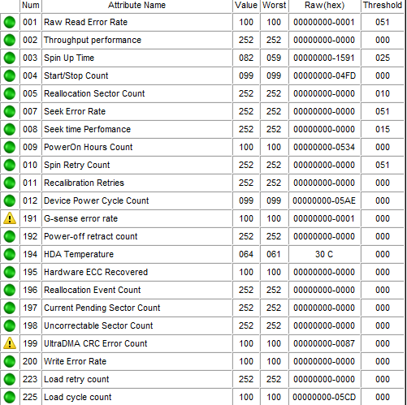Click the value 064 in HDA Temperature row
This screenshot has width=407, height=405.
tap(246, 254)
